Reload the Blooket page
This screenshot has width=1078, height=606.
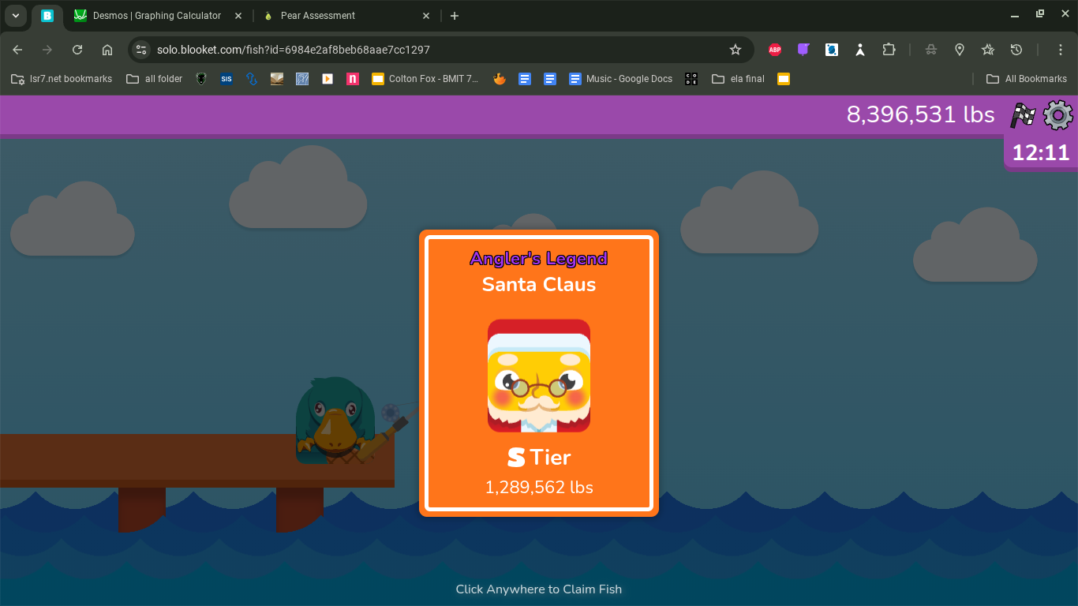[x=77, y=50]
